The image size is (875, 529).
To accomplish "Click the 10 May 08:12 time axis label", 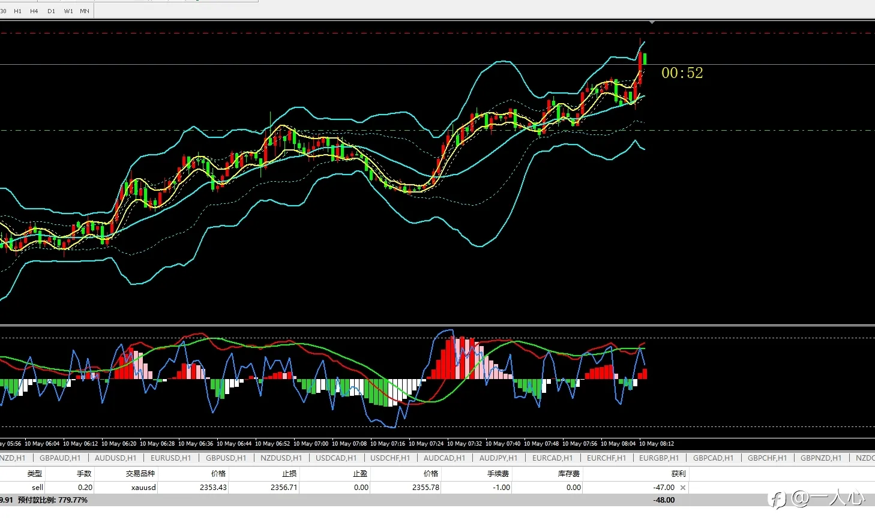I will click(657, 444).
